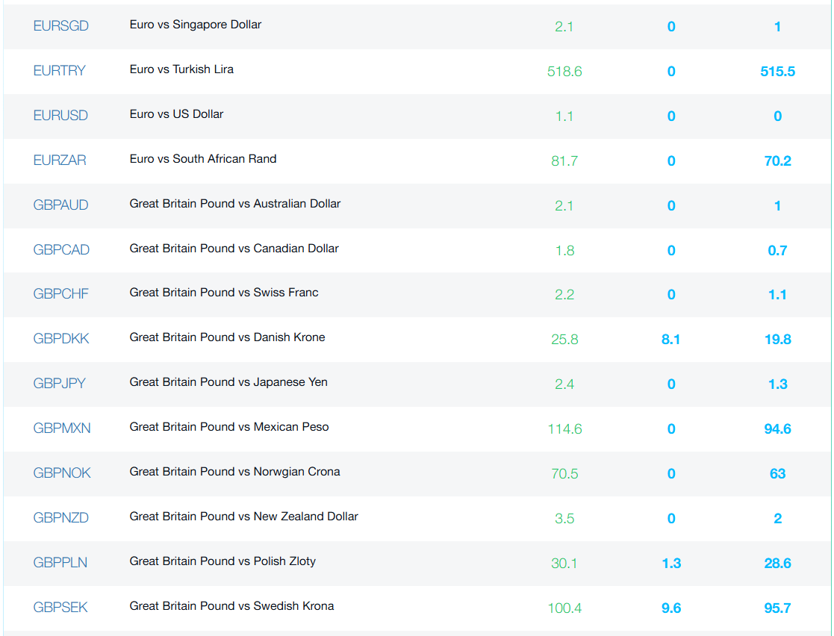This screenshot has height=636, width=834.
Task: Click the EURSGD symbol link
Action: point(61,26)
